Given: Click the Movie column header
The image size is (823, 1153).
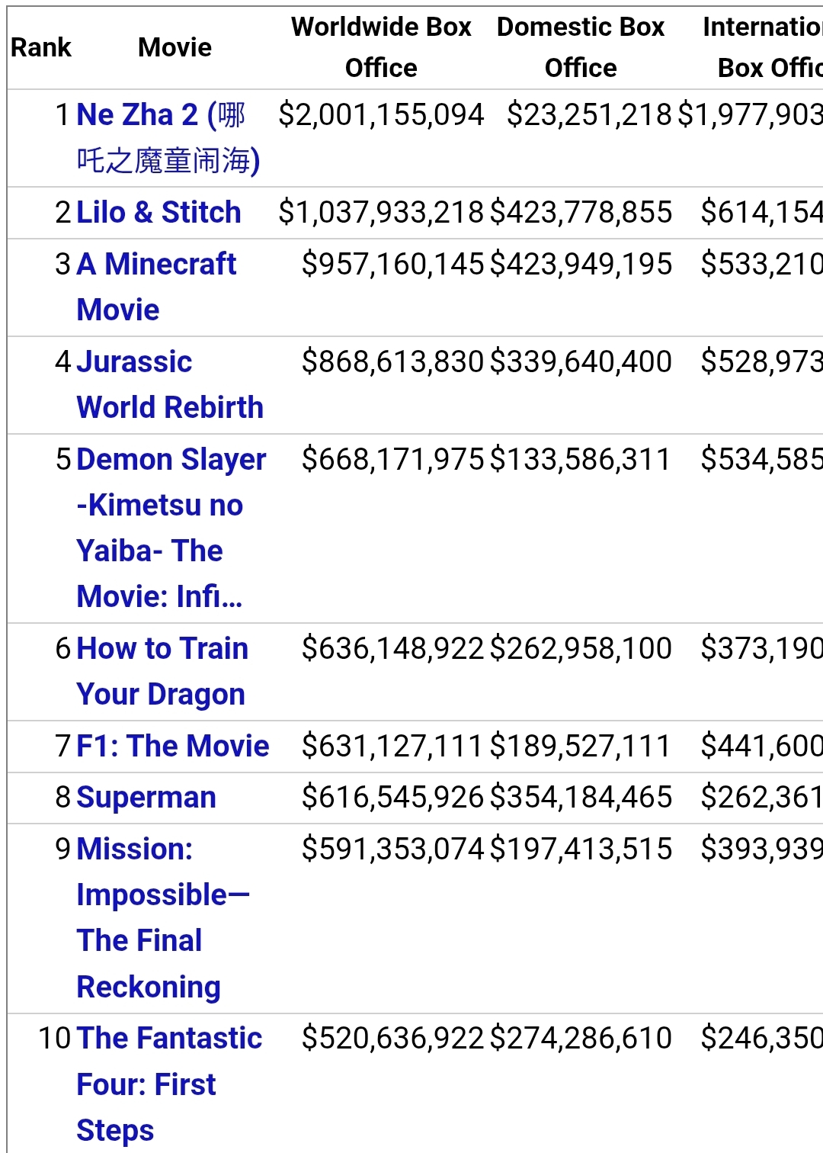Looking at the screenshot, I should point(175,47).
